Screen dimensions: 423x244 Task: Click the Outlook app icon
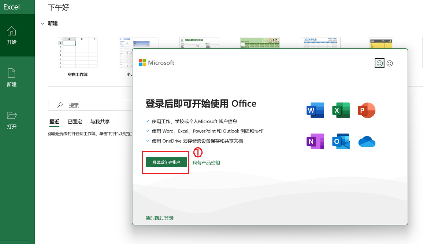click(341, 141)
